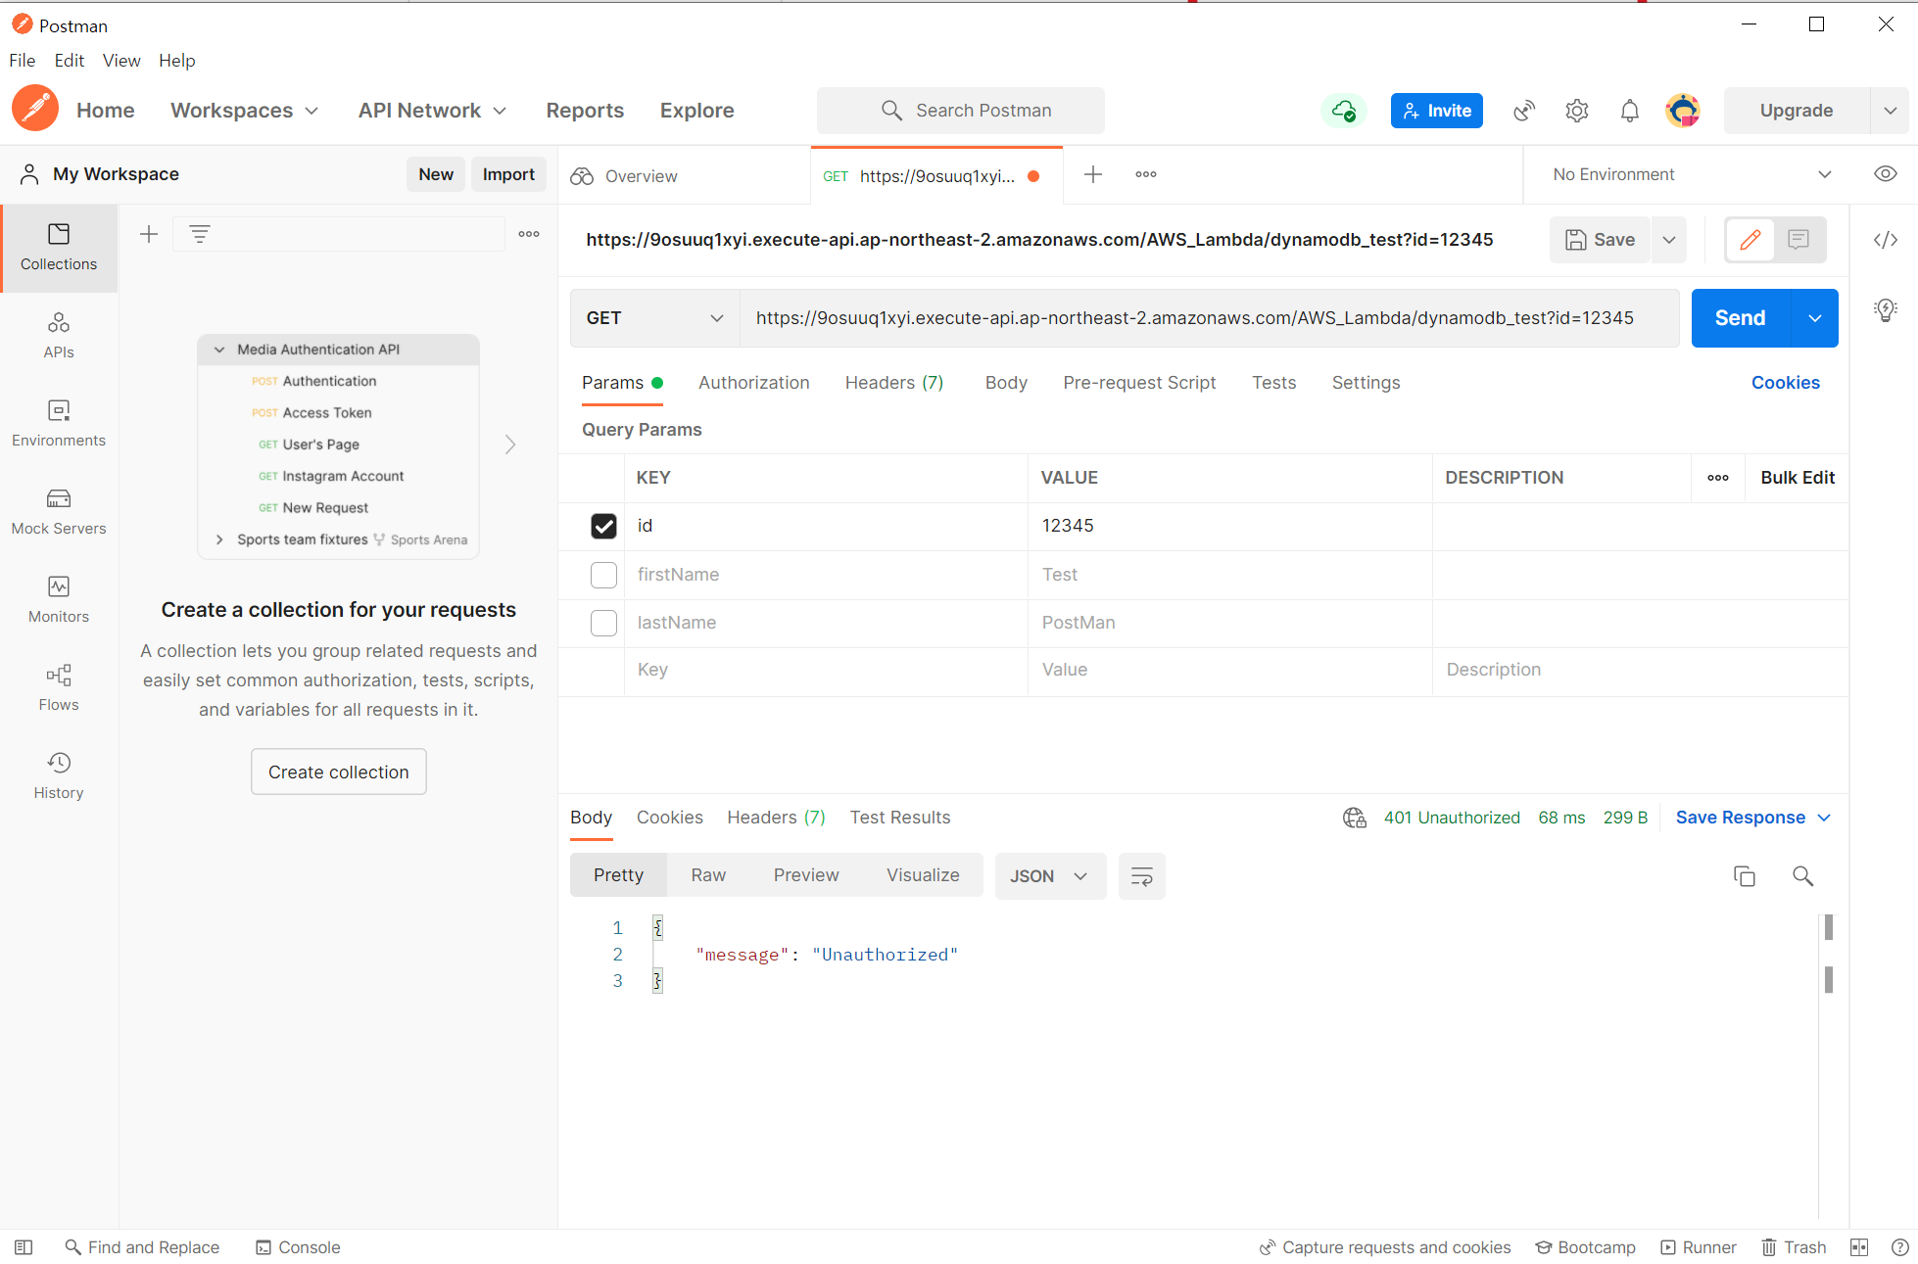Viewport: 1918px width, 1264px height.
Task: Open the APIs sidebar section
Action: click(x=59, y=336)
